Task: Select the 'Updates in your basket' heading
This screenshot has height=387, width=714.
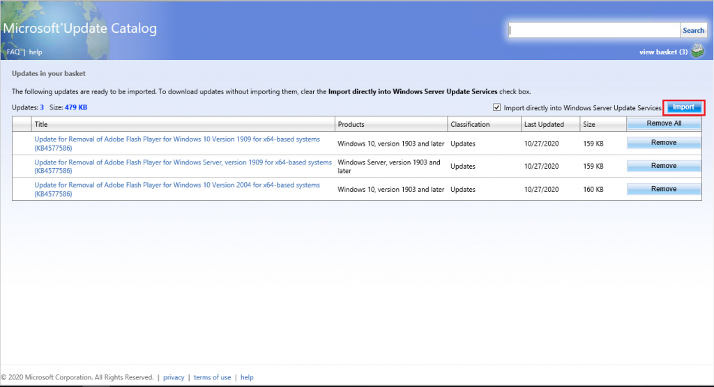Action: [x=49, y=73]
